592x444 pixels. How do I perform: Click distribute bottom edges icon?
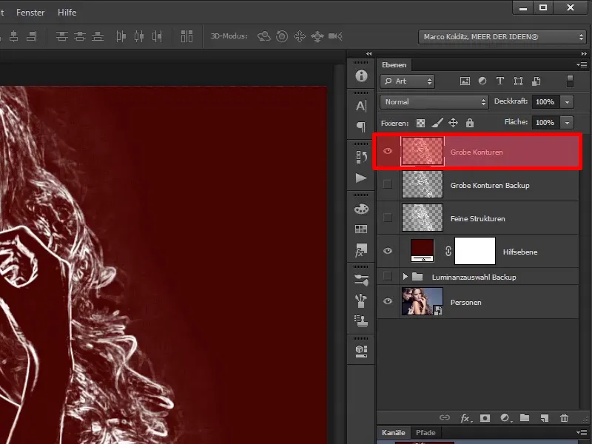click(x=98, y=36)
